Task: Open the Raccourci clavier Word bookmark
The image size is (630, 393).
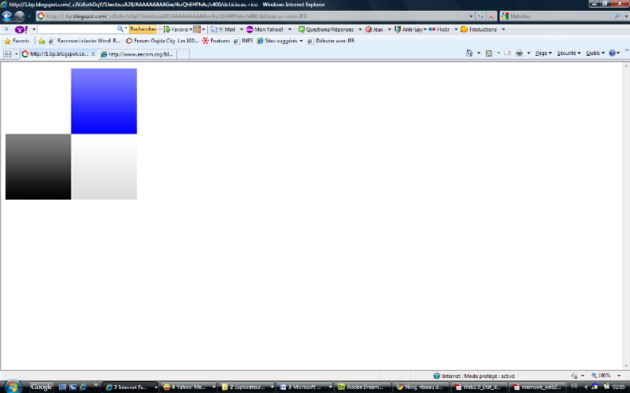Action: click(x=84, y=41)
